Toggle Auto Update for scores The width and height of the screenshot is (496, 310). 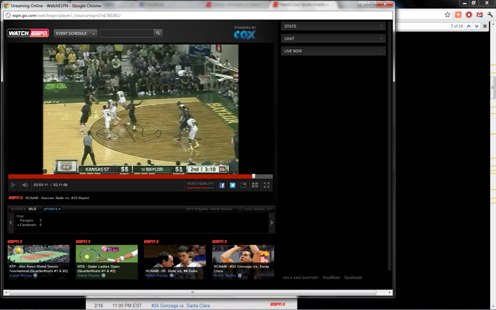coord(255,209)
